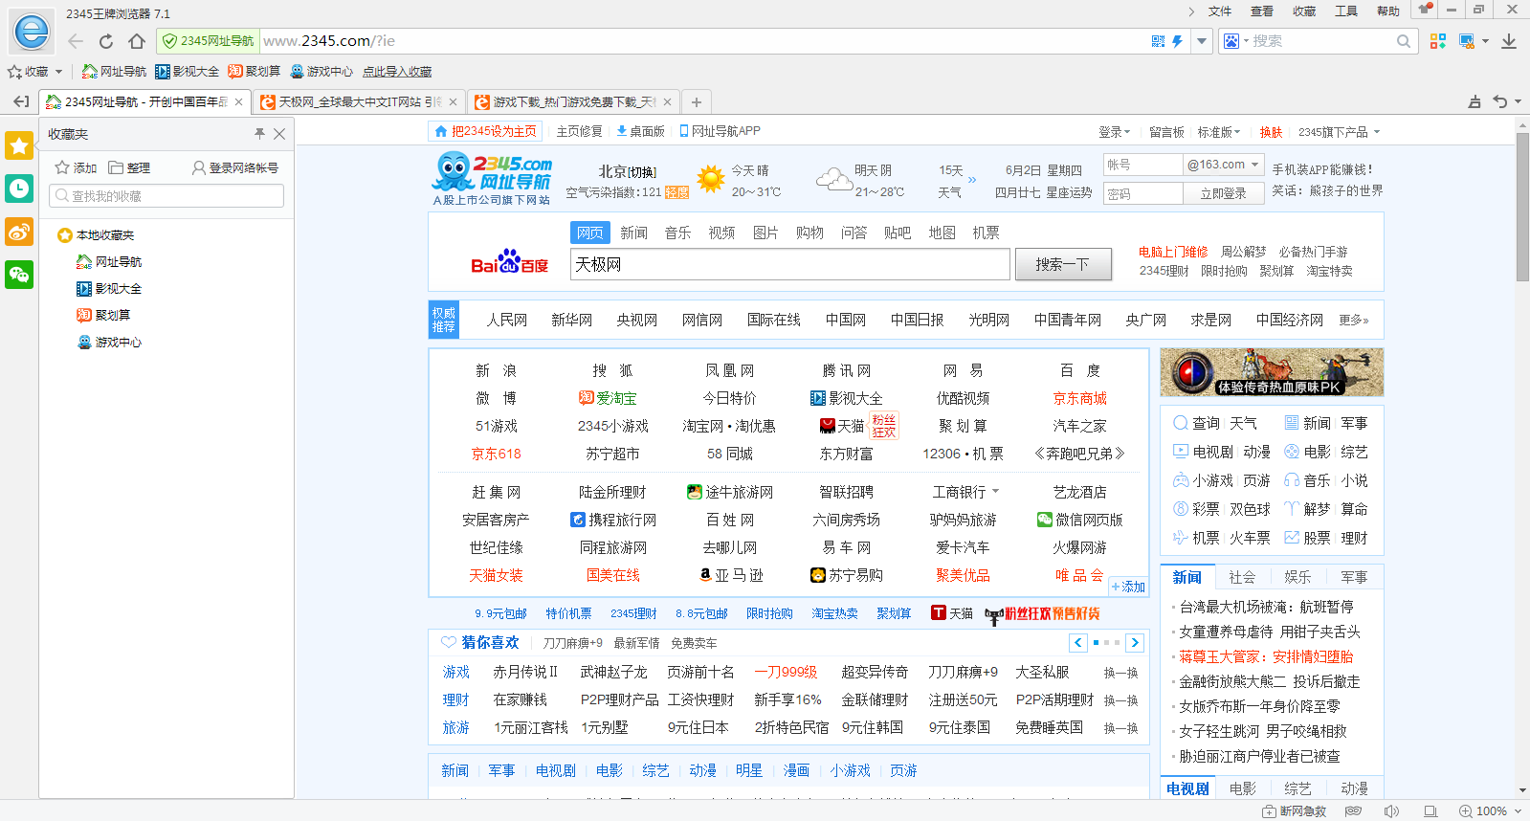Open 聚划算 bookmark in favorites tree
The height and width of the screenshot is (821, 1530).
click(x=103, y=315)
